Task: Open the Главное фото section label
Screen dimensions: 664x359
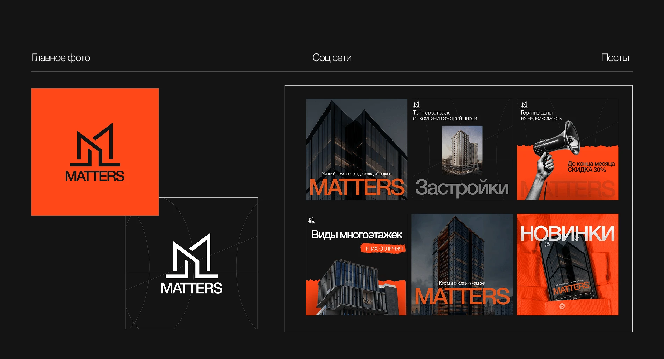Action: click(x=61, y=57)
